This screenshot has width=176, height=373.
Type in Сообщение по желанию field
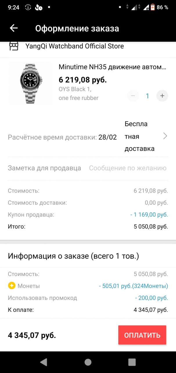(127, 168)
